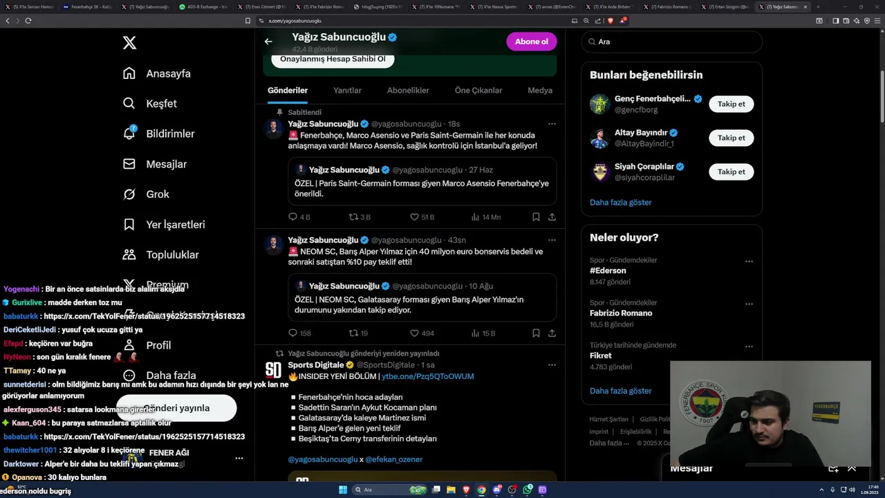This screenshot has height=498, width=885.
Task: Open more options for #Ederson trend
Action: (x=749, y=261)
